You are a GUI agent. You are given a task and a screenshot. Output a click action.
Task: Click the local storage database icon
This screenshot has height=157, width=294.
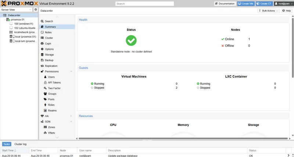(11, 37)
